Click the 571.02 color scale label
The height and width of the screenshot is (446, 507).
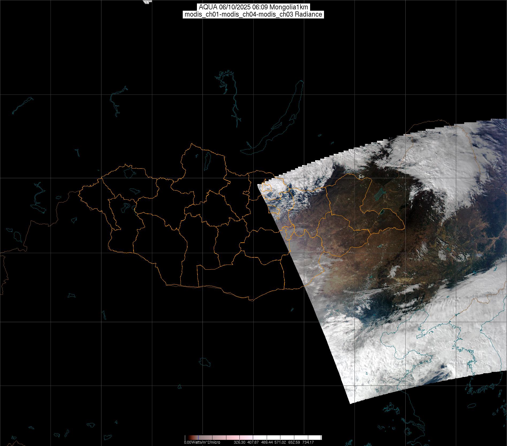coord(280,442)
